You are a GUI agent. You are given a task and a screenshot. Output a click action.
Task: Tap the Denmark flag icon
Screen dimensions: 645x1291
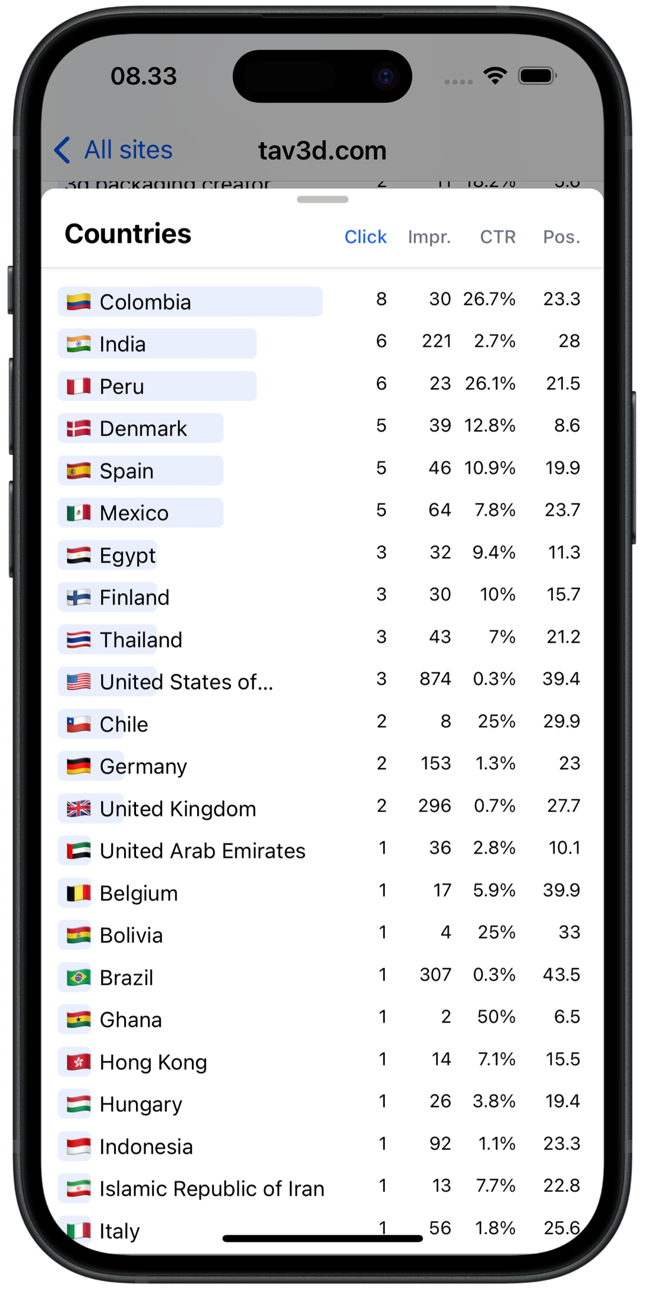click(x=78, y=429)
